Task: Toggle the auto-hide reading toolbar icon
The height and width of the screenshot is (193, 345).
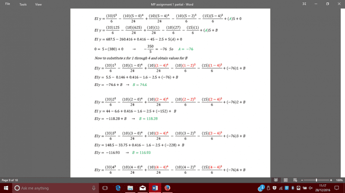Action: click(304, 4)
